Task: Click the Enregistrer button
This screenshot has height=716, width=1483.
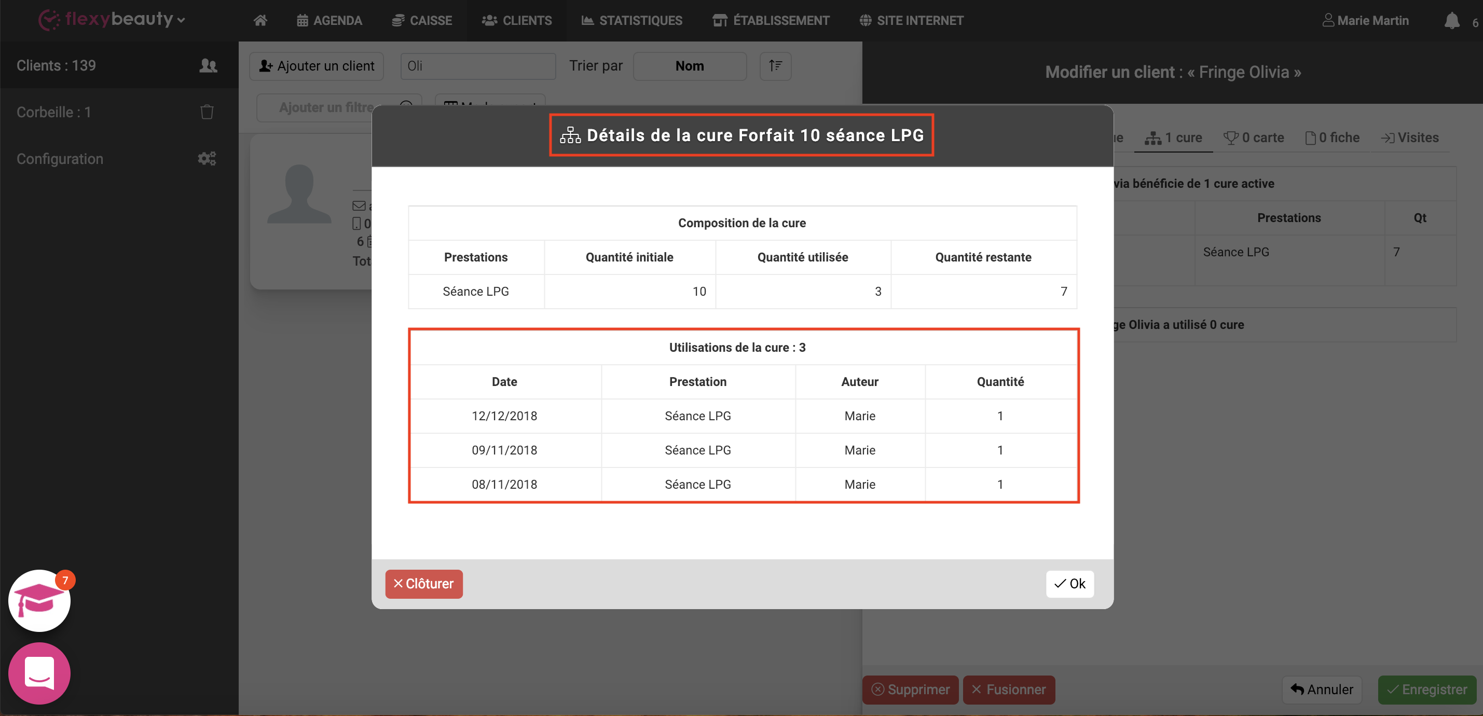Action: [x=1427, y=690]
